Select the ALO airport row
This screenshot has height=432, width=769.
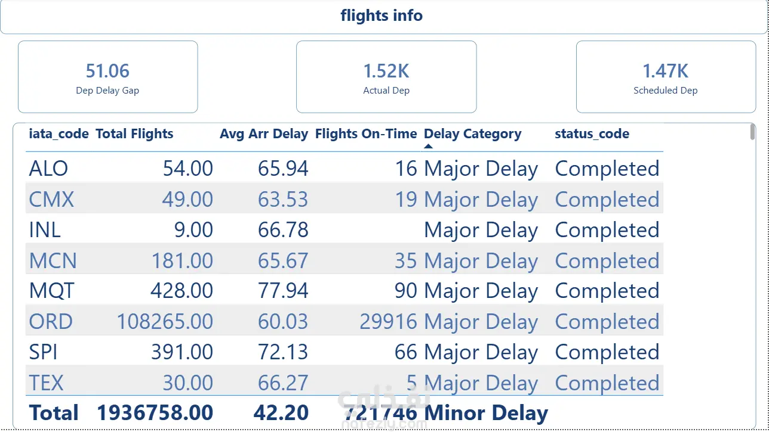coord(344,168)
